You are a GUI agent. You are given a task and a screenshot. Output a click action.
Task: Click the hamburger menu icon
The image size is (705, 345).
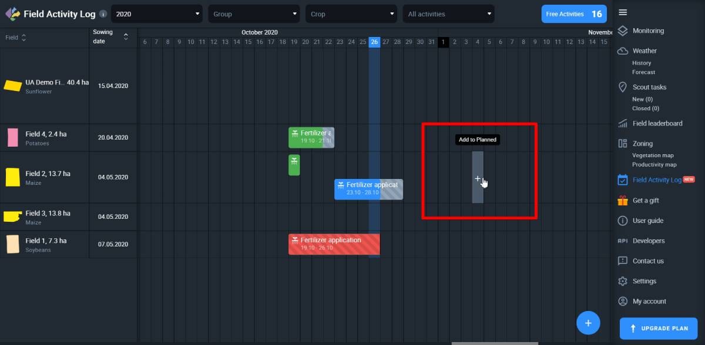(x=623, y=12)
